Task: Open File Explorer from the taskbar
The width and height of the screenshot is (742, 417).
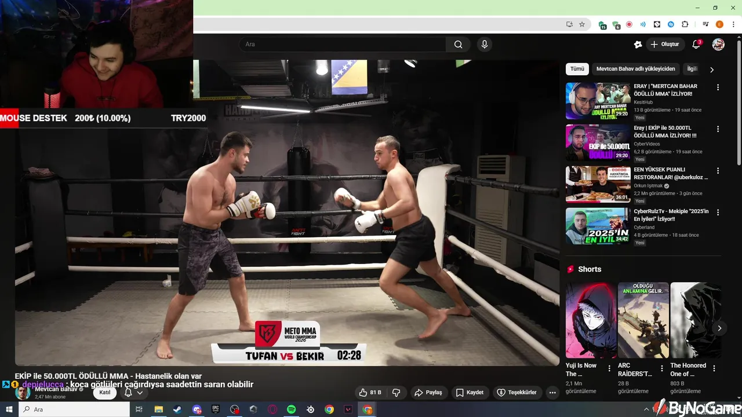Action: tap(158, 409)
